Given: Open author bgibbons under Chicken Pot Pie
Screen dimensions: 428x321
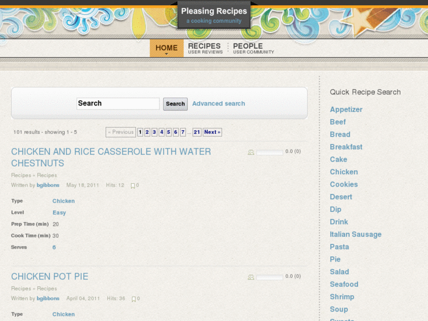Looking at the screenshot, I should [x=48, y=299].
